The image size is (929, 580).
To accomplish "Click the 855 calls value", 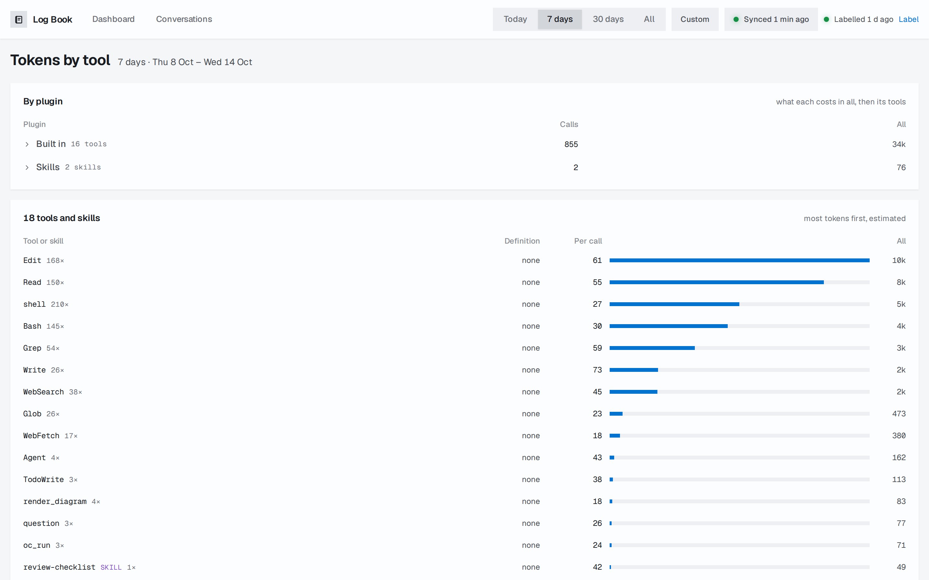I will pyautogui.click(x=571, y=144).
